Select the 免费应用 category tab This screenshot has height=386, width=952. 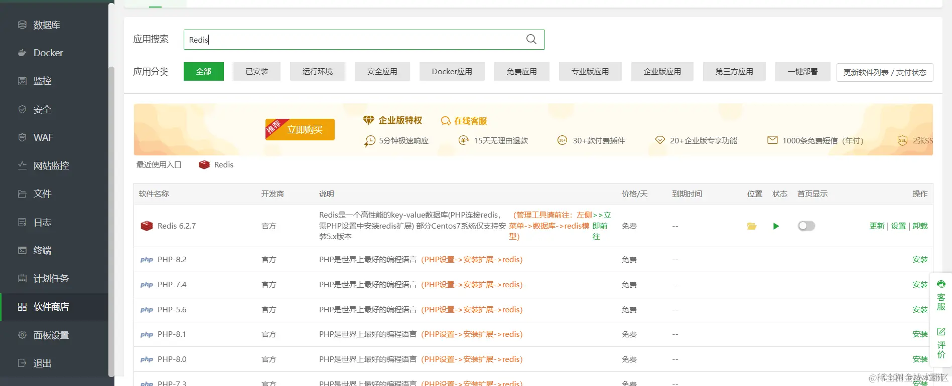coord(522,72)
